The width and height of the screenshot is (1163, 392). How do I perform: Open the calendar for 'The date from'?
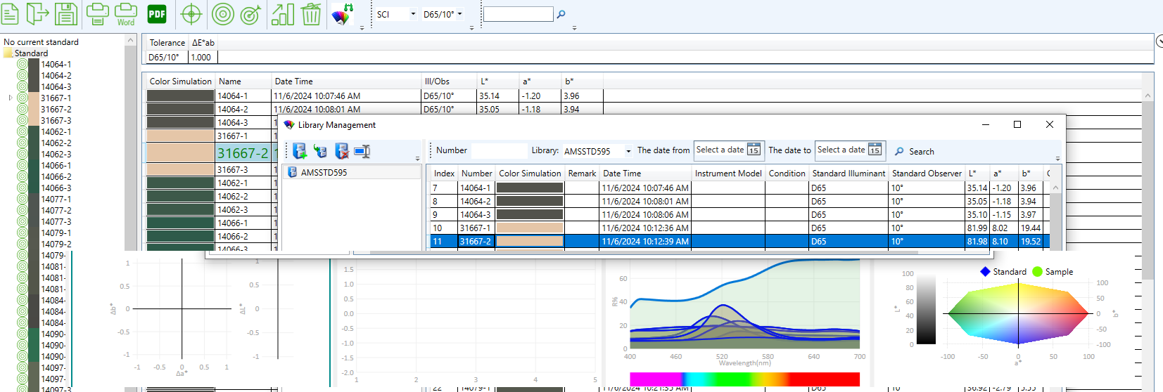point(754,150)
